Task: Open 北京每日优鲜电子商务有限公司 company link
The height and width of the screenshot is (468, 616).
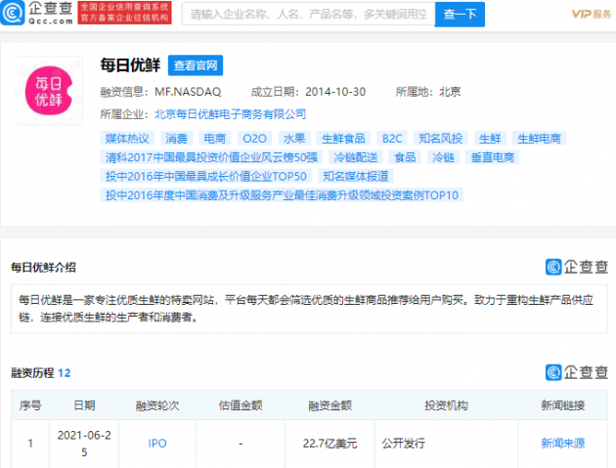Action: (x=230, y=114)
